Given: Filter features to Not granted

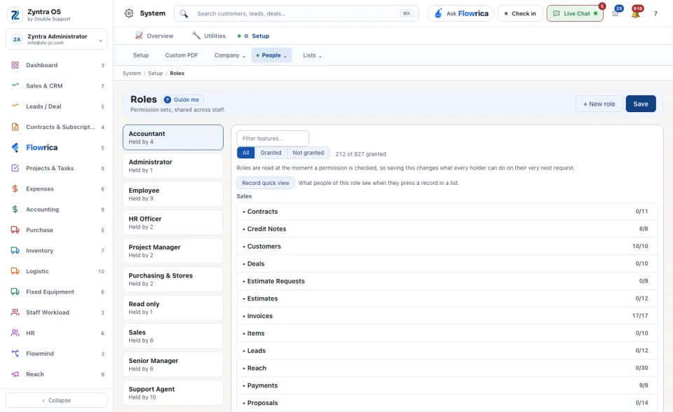Looking at the screenshot, I should click(x=308, y=153).
